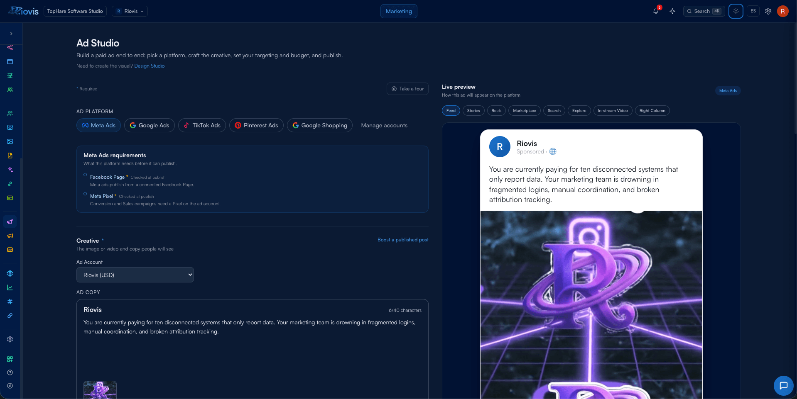
Task: Open the orange megaphone icon in sidebar
Action: click(x=10, y=236)
